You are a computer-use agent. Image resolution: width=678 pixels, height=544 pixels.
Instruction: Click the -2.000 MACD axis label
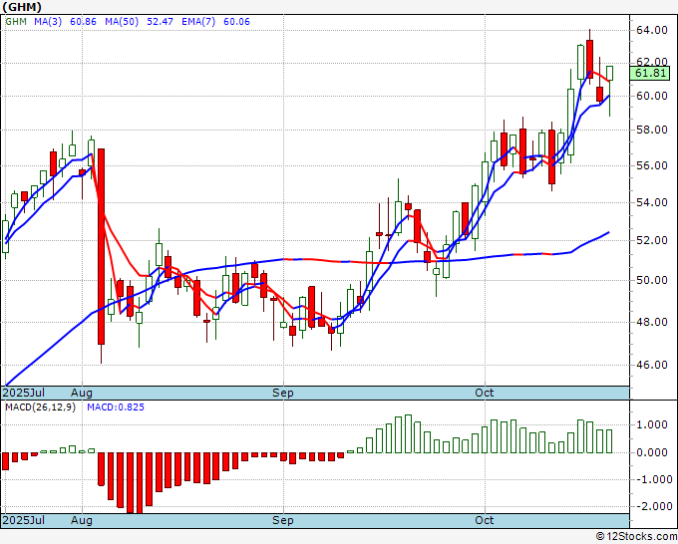pyautogui.click(x=652, y=506)
